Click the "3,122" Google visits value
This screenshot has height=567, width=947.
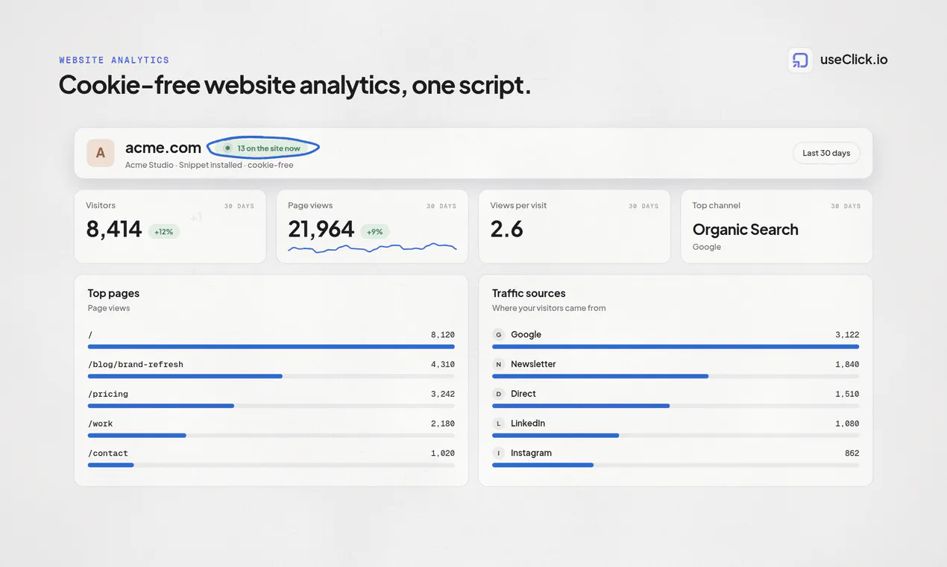847,335
